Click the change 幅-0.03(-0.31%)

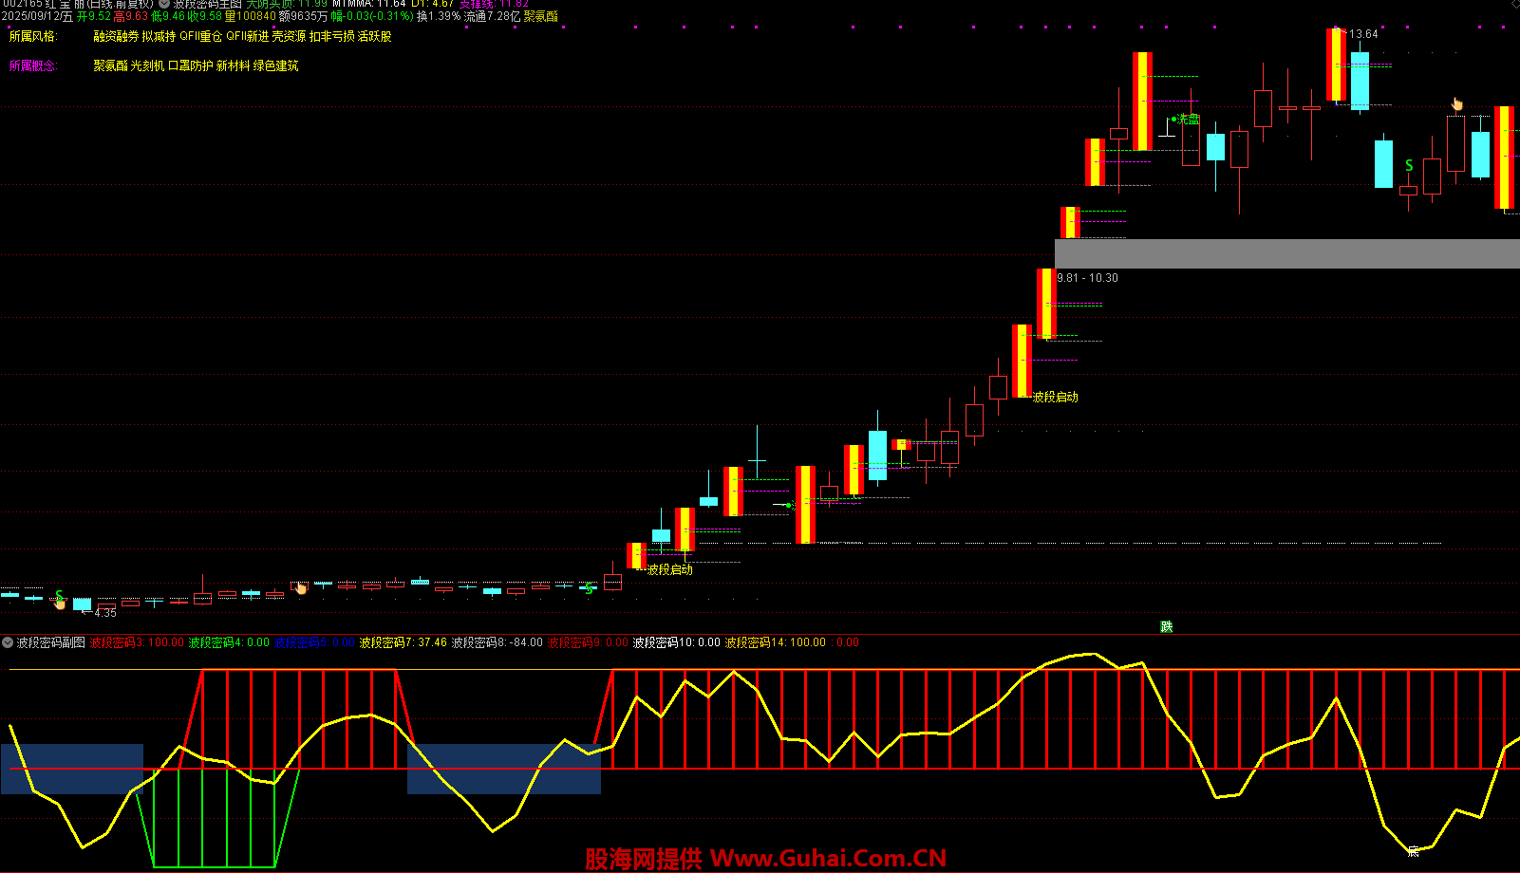coord(372,16)
